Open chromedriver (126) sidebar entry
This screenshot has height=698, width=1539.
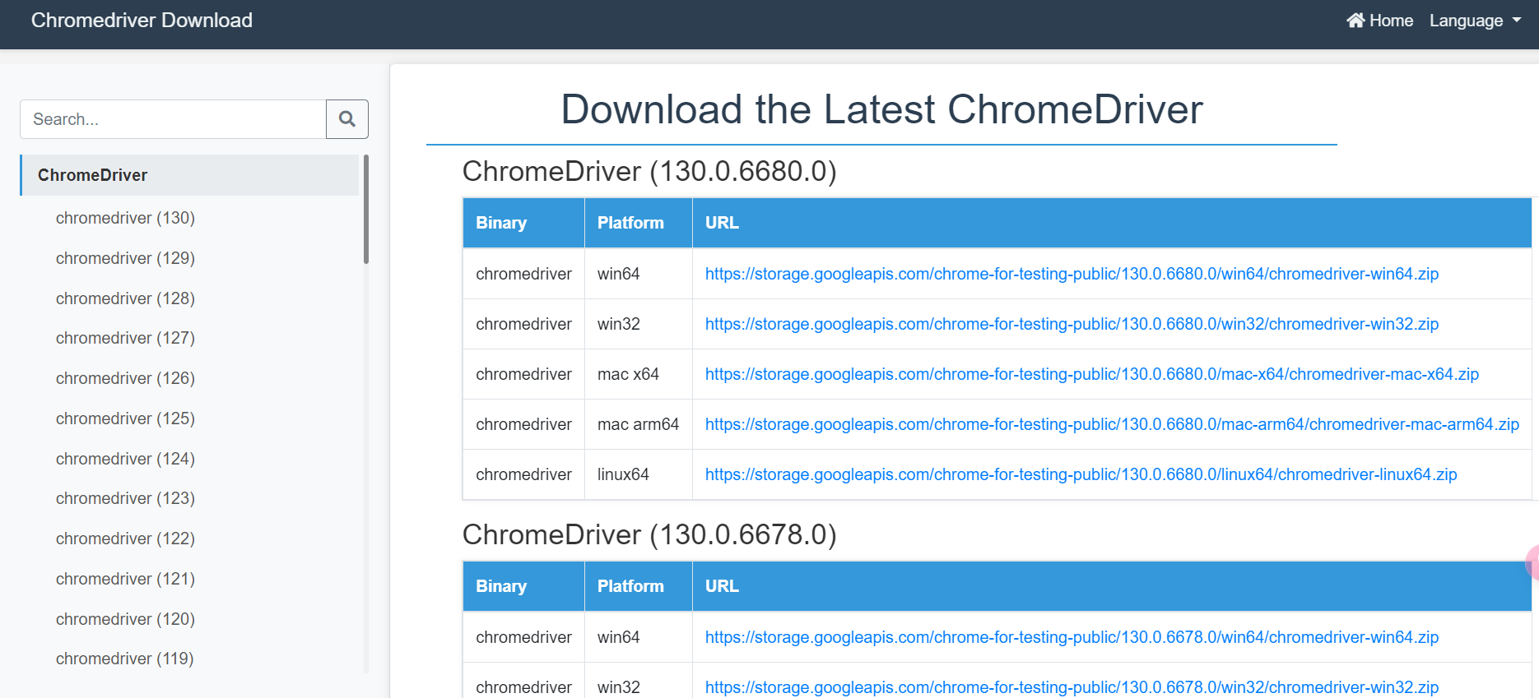tap(125, 378)
